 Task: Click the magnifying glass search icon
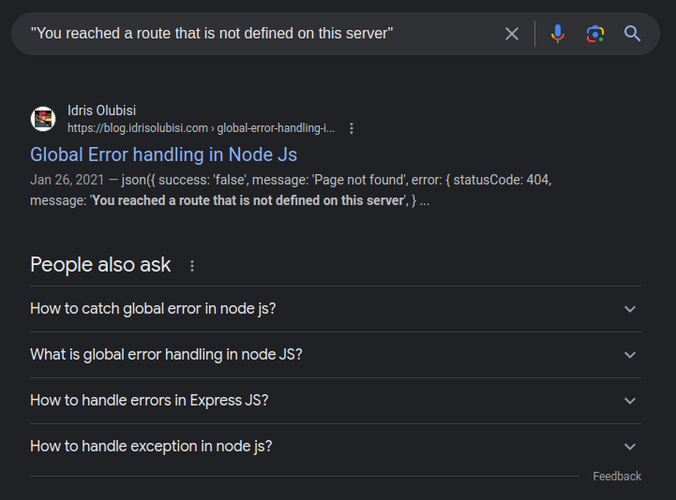[x=633, y=34]
